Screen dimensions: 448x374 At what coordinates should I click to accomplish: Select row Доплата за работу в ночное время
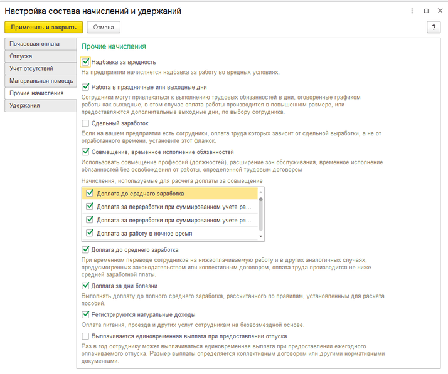170,233
